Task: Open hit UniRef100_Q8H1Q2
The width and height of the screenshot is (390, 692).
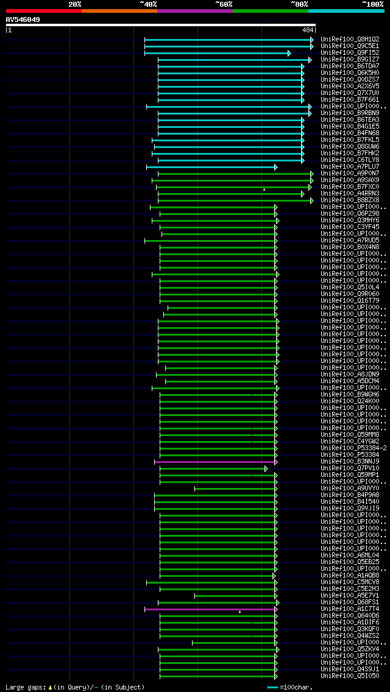Action: click(350, 39)
